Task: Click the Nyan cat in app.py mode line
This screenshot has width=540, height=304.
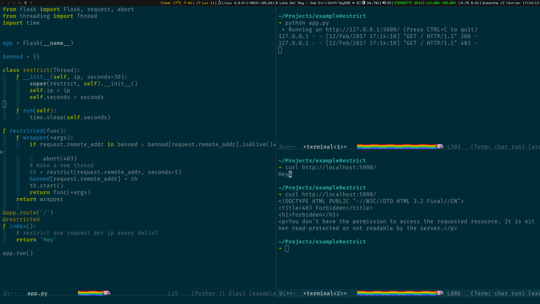Action: click(107, 293)
